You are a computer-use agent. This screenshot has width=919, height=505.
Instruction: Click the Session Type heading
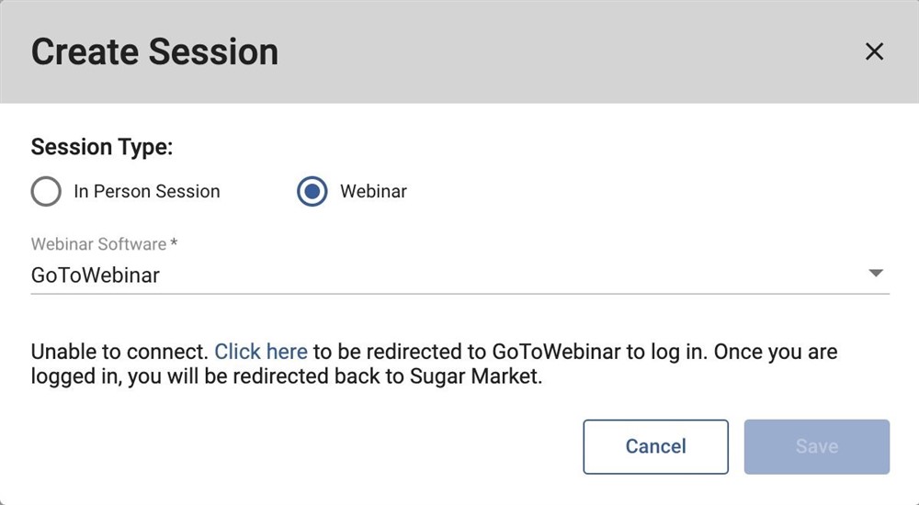point(102,147)
